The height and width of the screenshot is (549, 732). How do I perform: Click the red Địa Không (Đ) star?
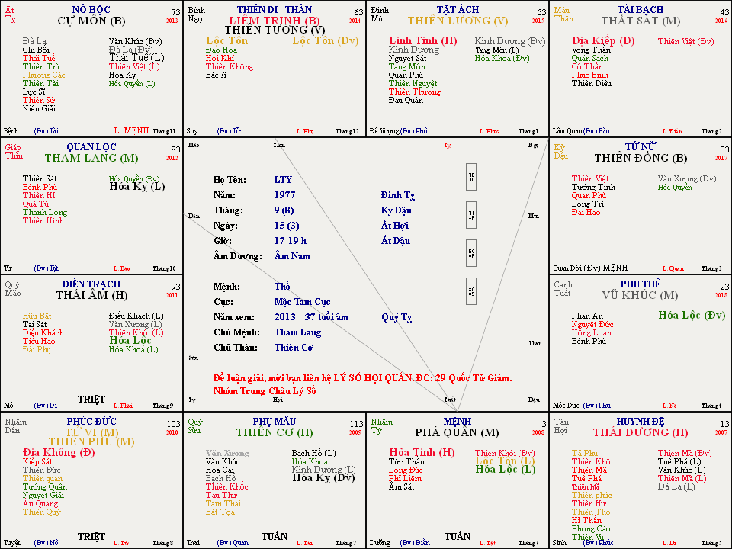coord(59,452)
